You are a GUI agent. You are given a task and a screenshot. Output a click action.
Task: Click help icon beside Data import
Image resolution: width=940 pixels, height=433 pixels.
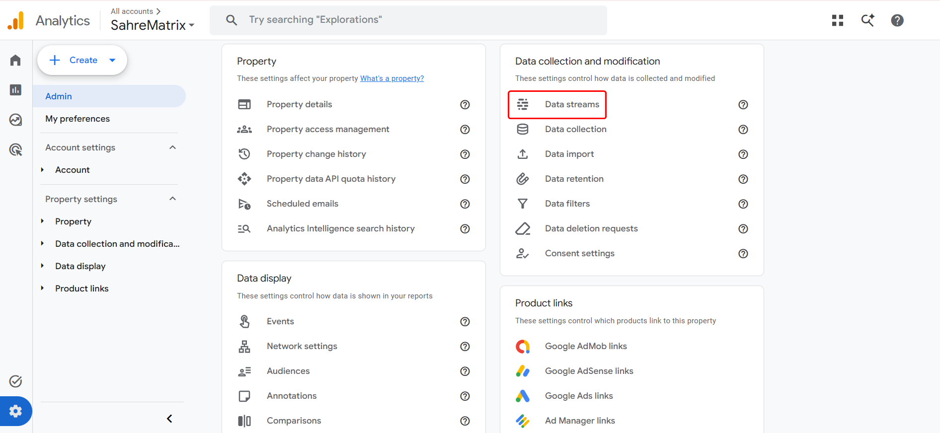pos(743,154)
